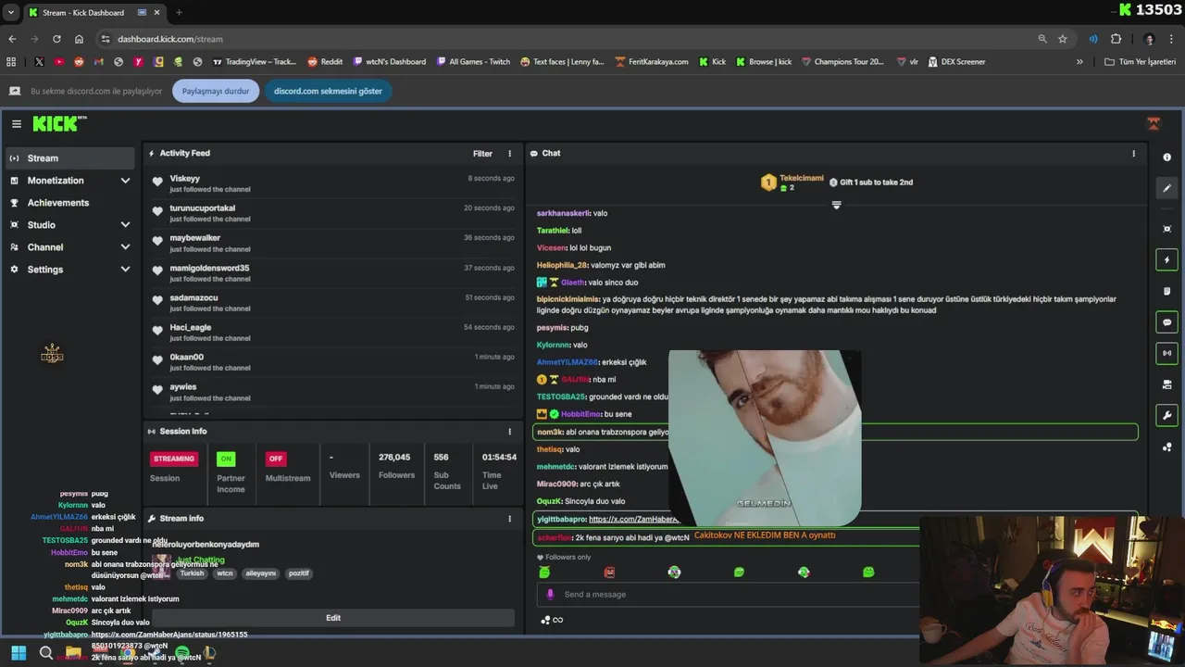Click the purple microphone icon in the message box
1185x667 pixels.
tap(550, 595)
